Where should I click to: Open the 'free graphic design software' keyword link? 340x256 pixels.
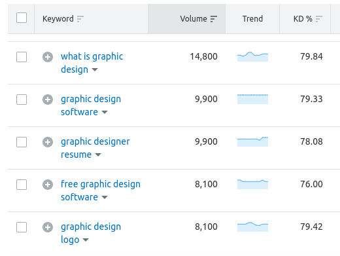pyautogui.click(x=101, y=191)
